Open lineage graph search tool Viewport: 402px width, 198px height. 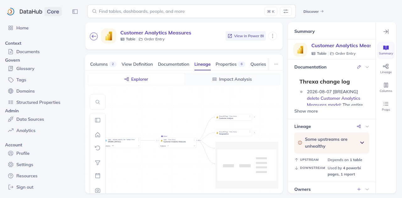tap(98, 102)
